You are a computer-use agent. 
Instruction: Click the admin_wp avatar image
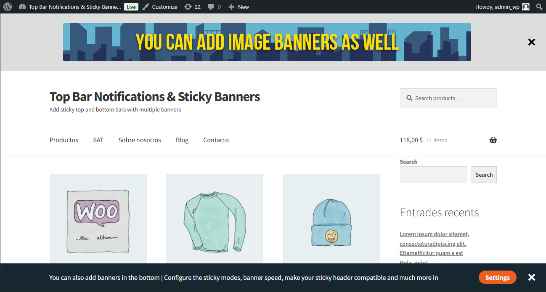pos(526,7)
